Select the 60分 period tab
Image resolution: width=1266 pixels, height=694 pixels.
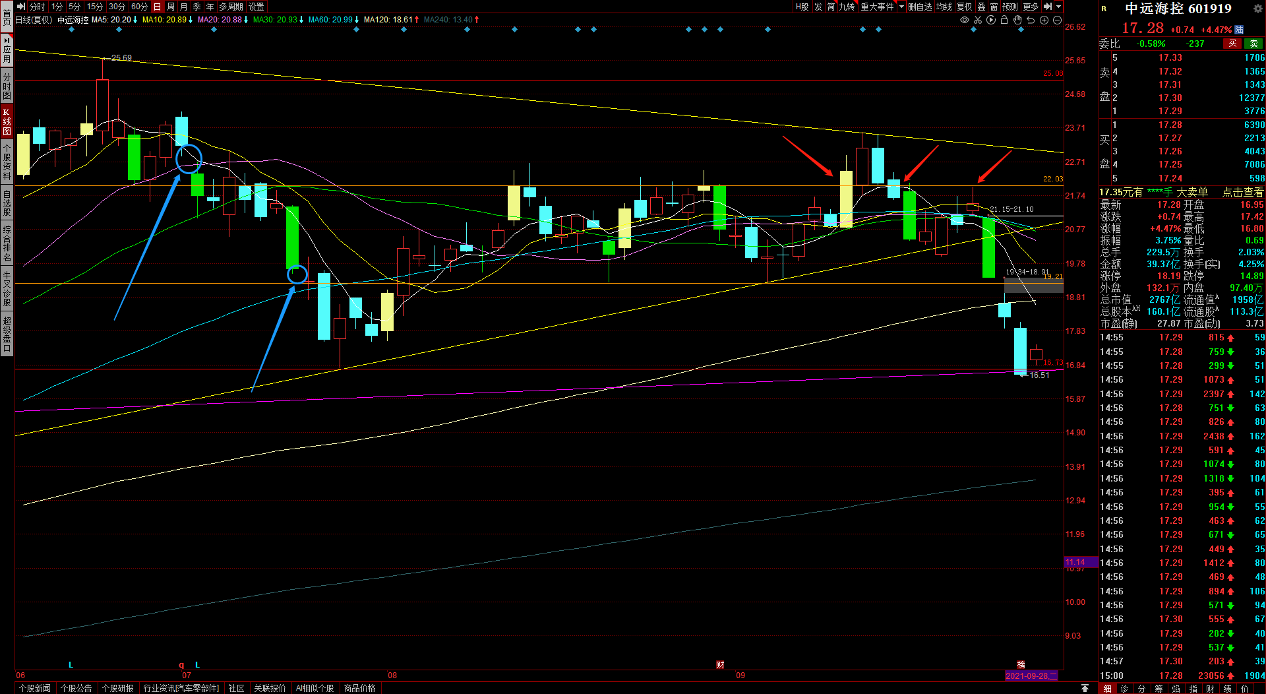coord(139,7)
